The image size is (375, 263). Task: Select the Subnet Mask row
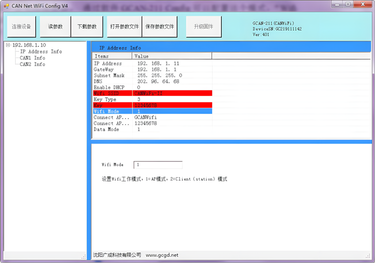pyautogui.click(x=109, y=75)
